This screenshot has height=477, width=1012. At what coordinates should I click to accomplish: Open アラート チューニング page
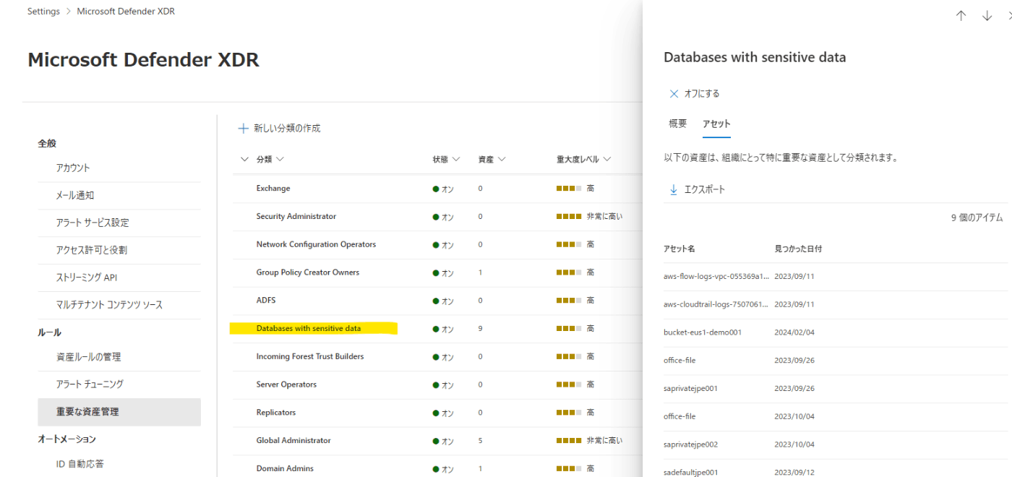pyautogui.click(x=90, y=384)
